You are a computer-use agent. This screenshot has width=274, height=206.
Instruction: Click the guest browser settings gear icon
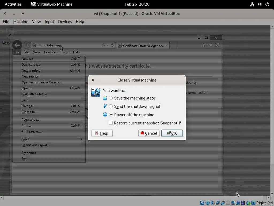coord(217,45)
